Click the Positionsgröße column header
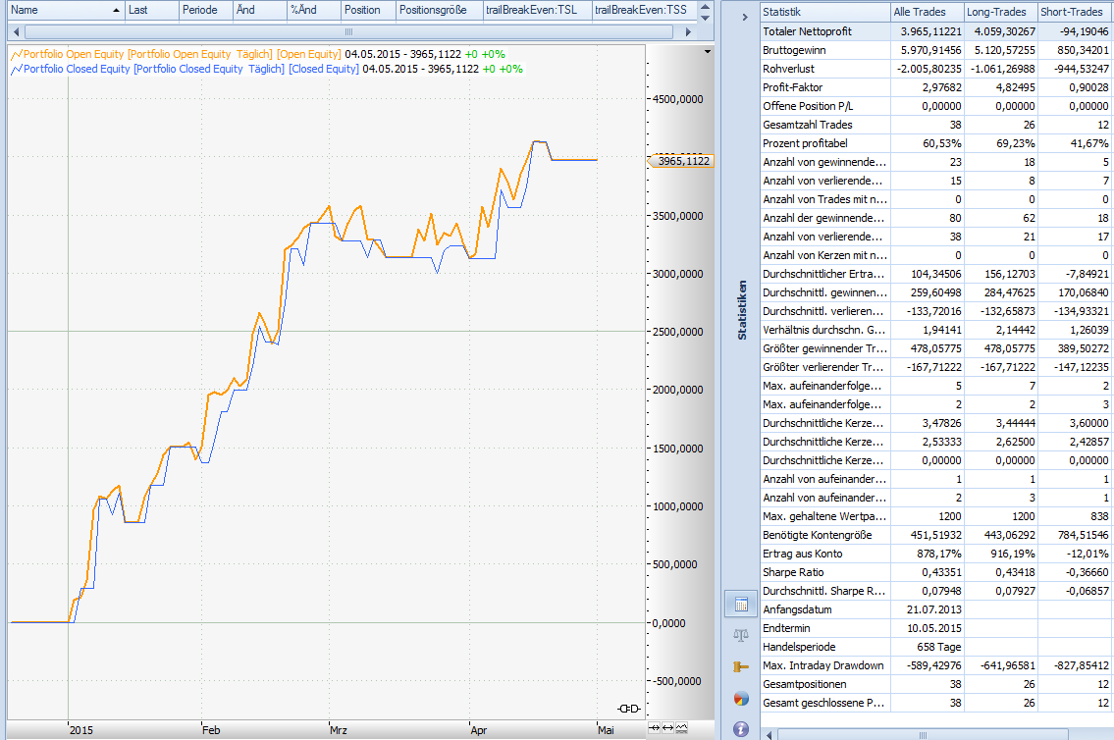This screenshot has height=740, width=1114. click(438, 10)
